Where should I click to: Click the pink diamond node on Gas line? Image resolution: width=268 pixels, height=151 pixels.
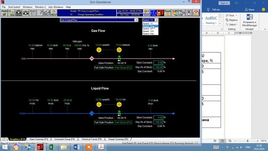pos(92,59)
